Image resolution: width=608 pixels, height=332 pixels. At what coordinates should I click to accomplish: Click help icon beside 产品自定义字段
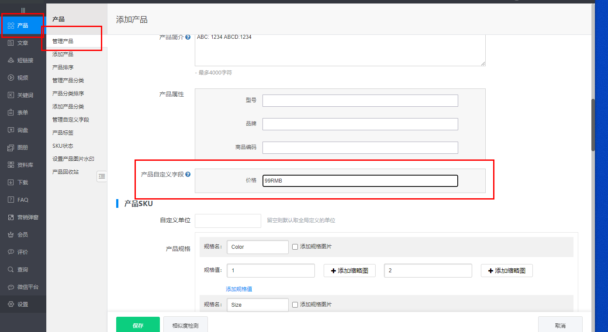[x=188, y=174]
